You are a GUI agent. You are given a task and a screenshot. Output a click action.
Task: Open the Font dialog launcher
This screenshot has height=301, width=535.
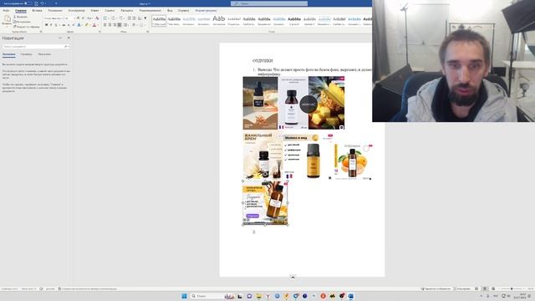(x=99, y=32)
